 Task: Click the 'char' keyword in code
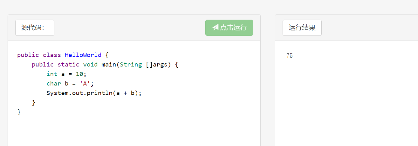click(54, 84)
